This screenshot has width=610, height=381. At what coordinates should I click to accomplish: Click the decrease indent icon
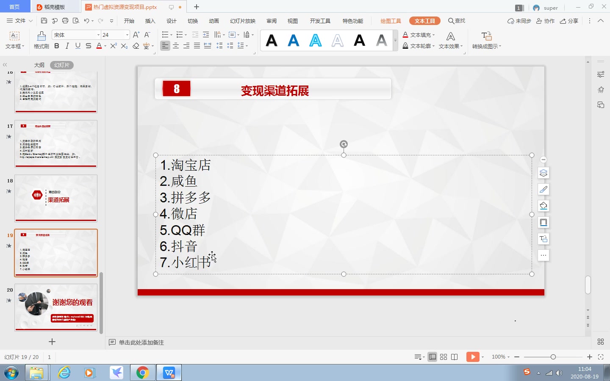[195, 35]
